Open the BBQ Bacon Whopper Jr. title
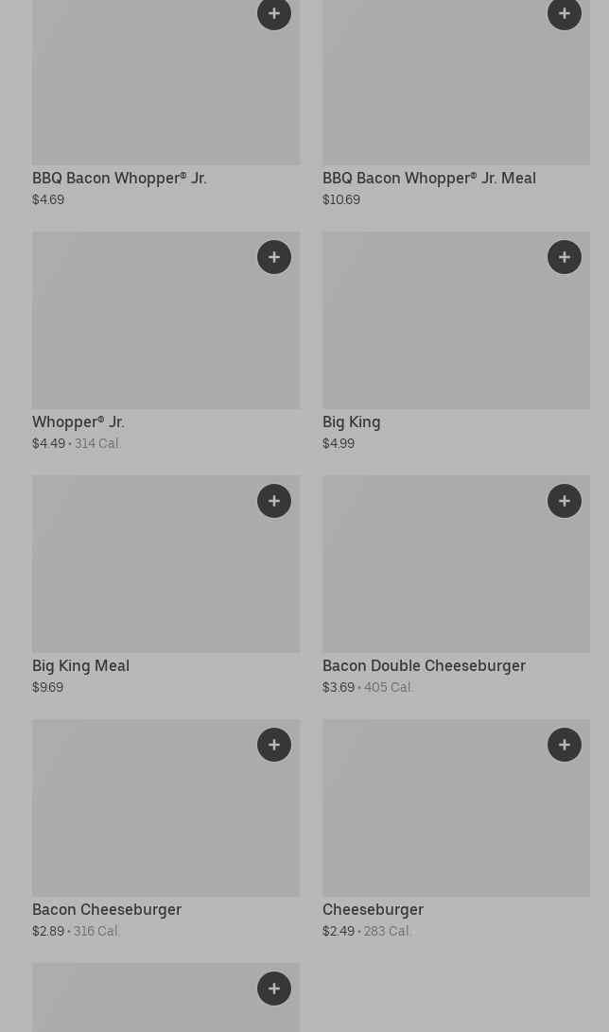The height and width of the screenshot is (1032, 609). pos(119,179)
